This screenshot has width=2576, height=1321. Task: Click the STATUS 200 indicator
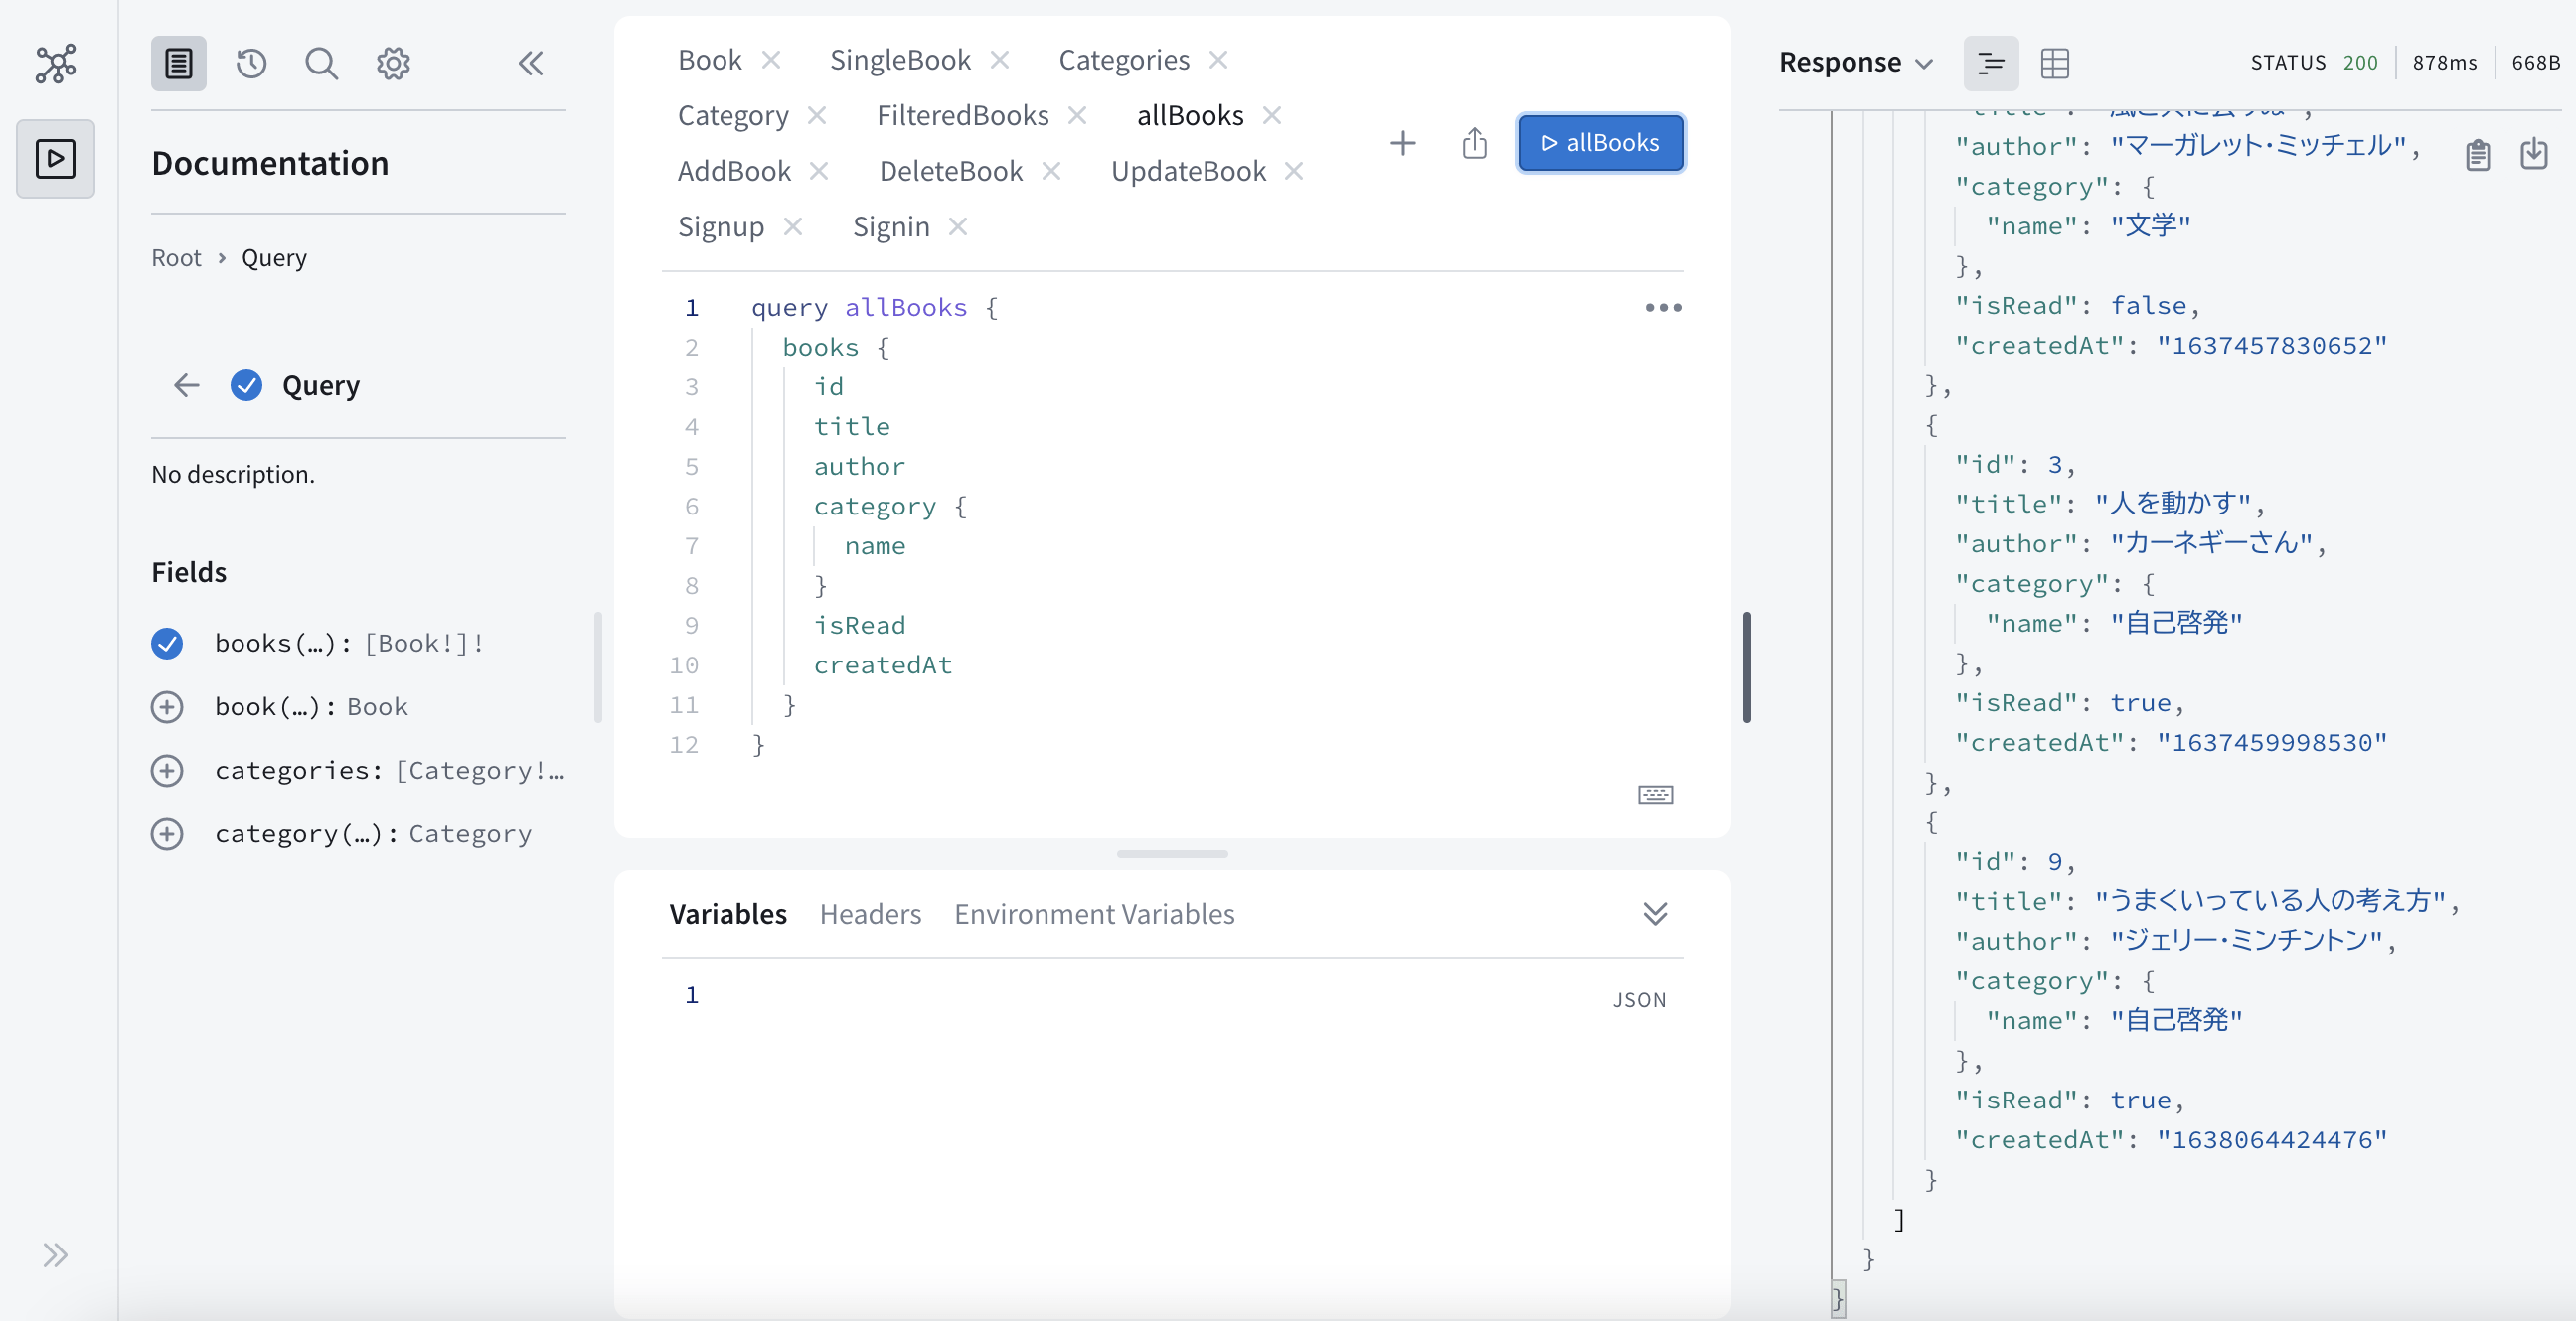coord(2314,63)
